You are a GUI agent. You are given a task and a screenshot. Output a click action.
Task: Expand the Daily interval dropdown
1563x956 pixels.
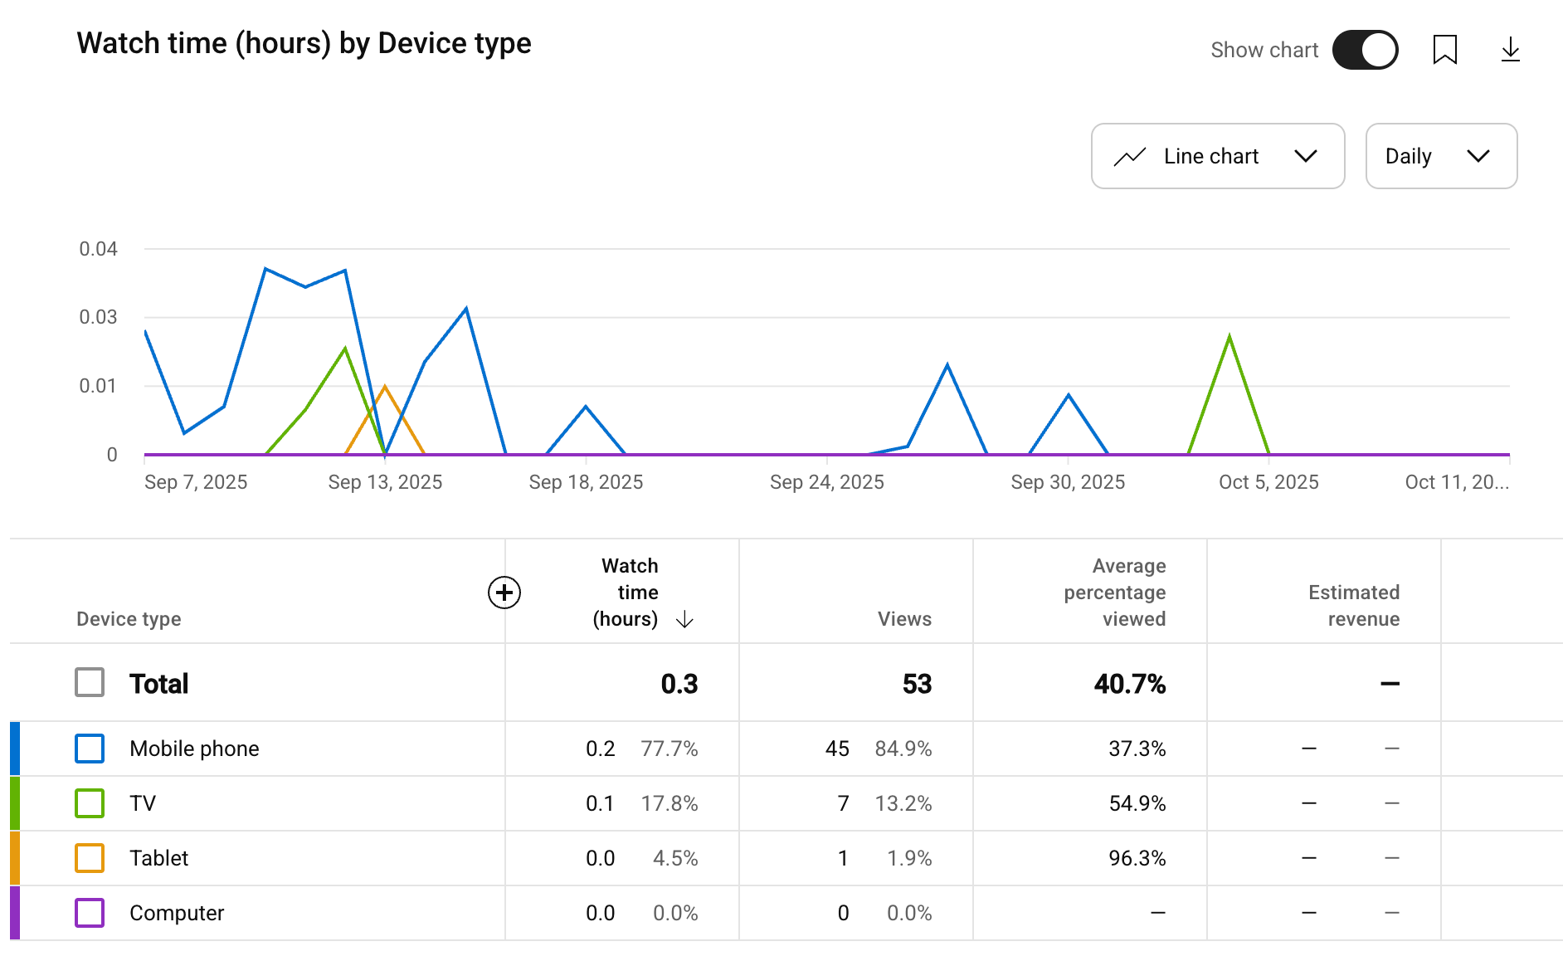1440,156
